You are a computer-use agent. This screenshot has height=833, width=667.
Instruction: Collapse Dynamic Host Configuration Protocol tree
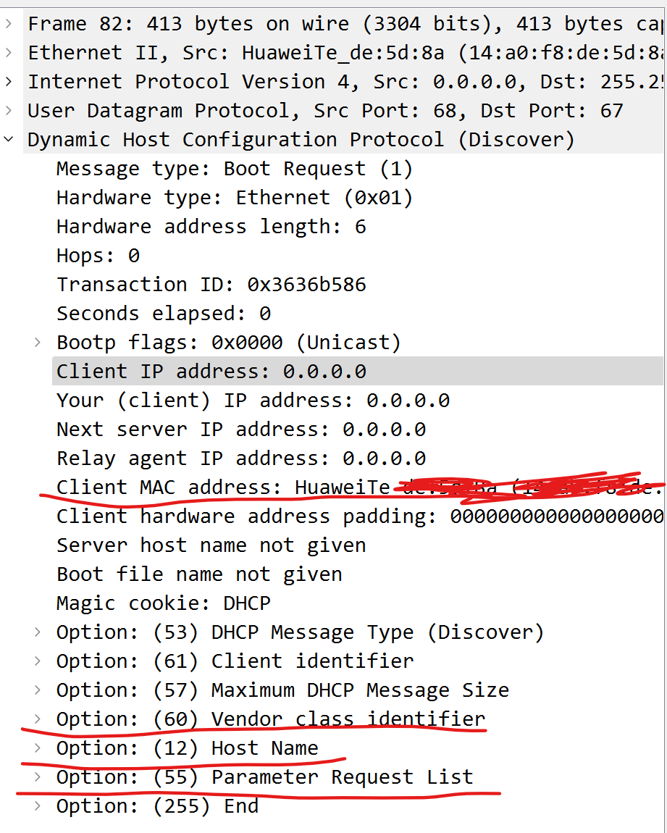[x=9, y=140]
